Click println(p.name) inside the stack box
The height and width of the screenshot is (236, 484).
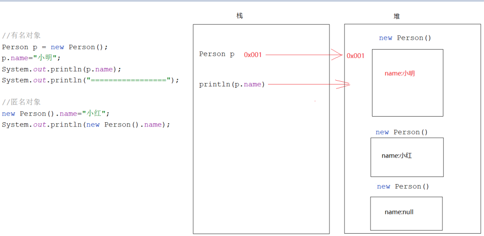232,84
